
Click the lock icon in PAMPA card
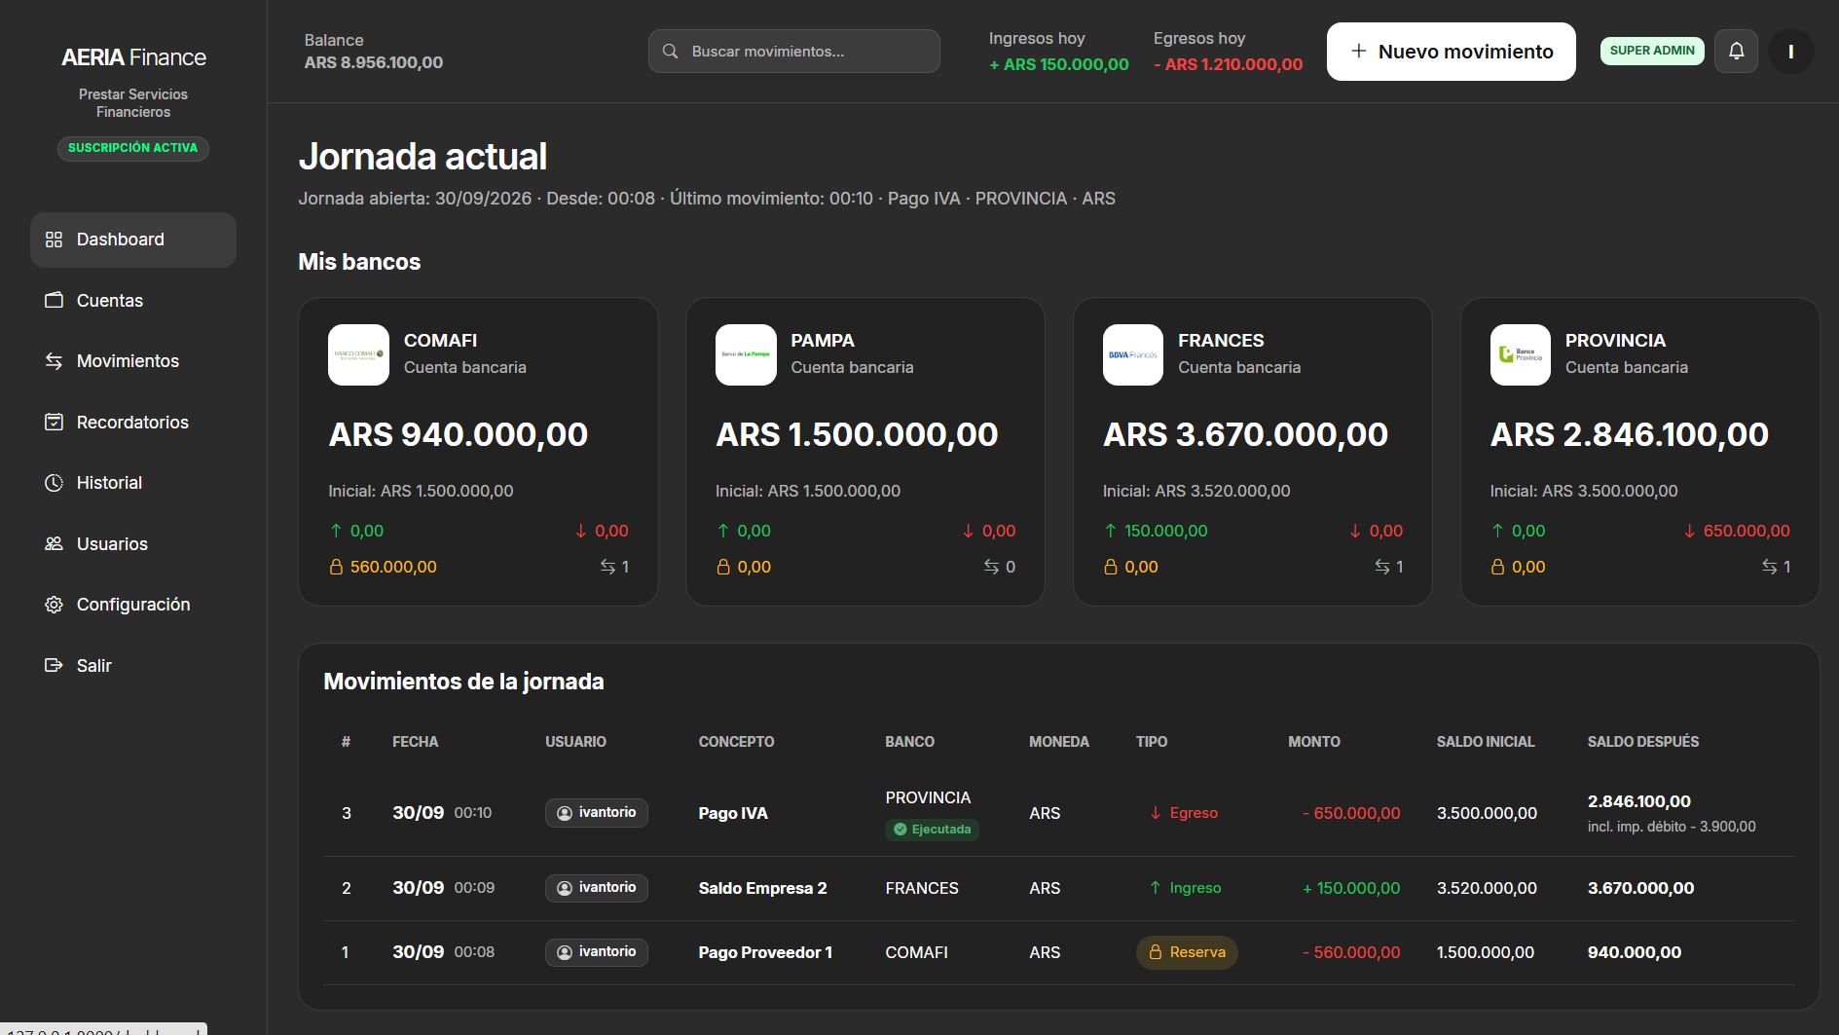click(723, 567)
